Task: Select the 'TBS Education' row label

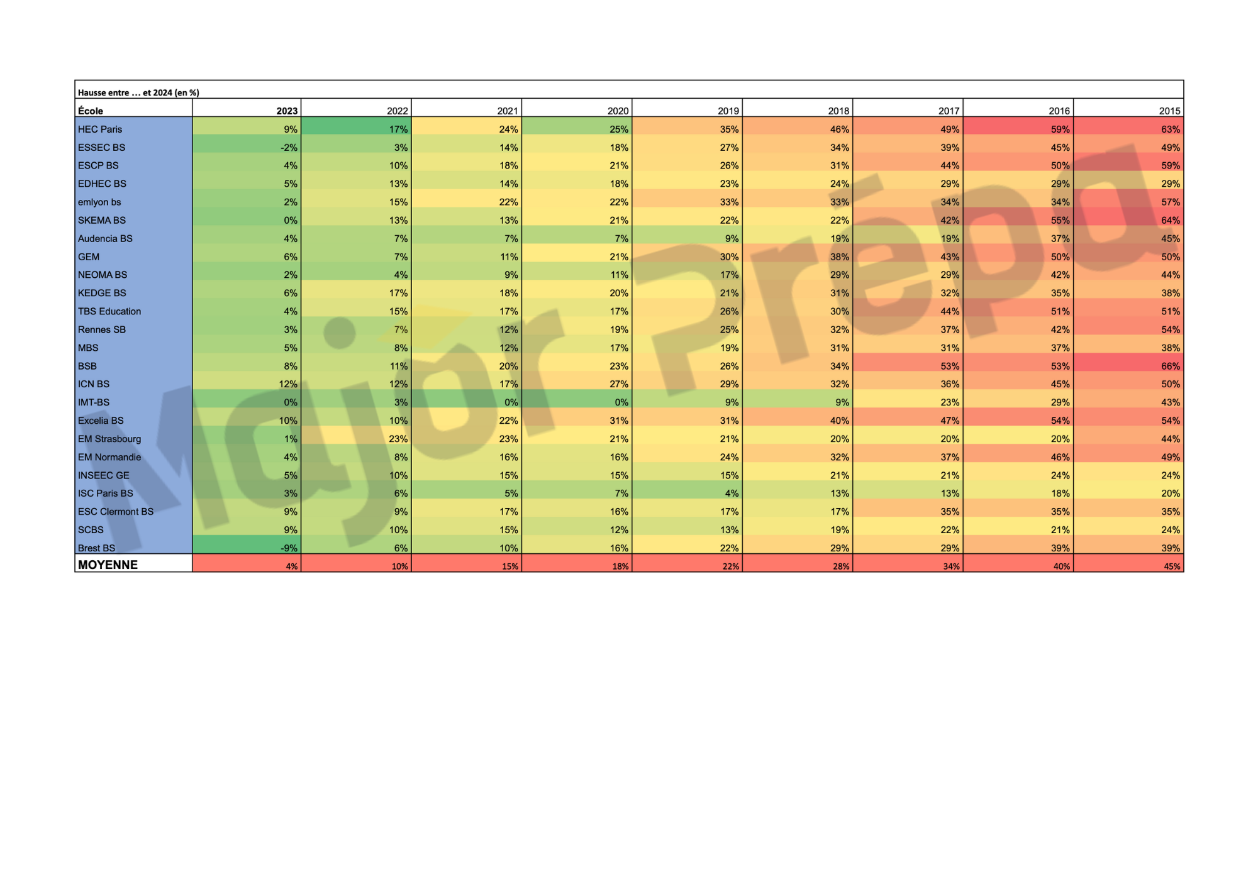Action: 109,311
